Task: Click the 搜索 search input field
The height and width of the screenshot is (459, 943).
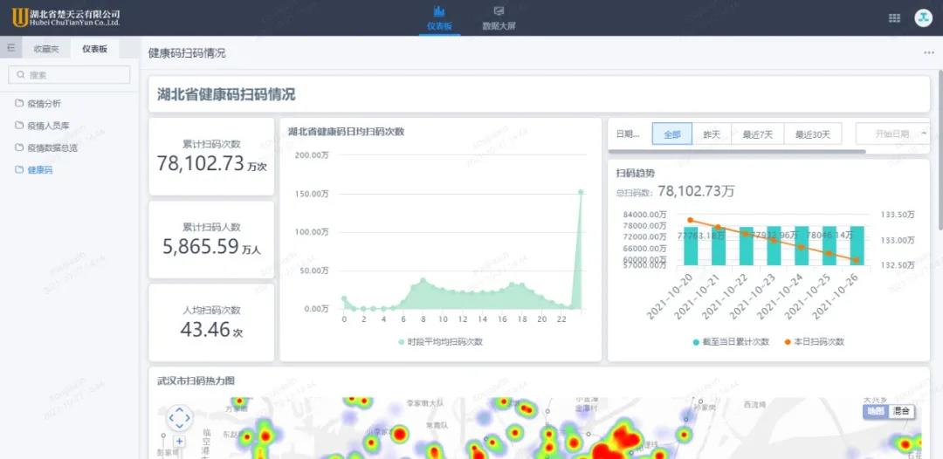Action: 70,75
